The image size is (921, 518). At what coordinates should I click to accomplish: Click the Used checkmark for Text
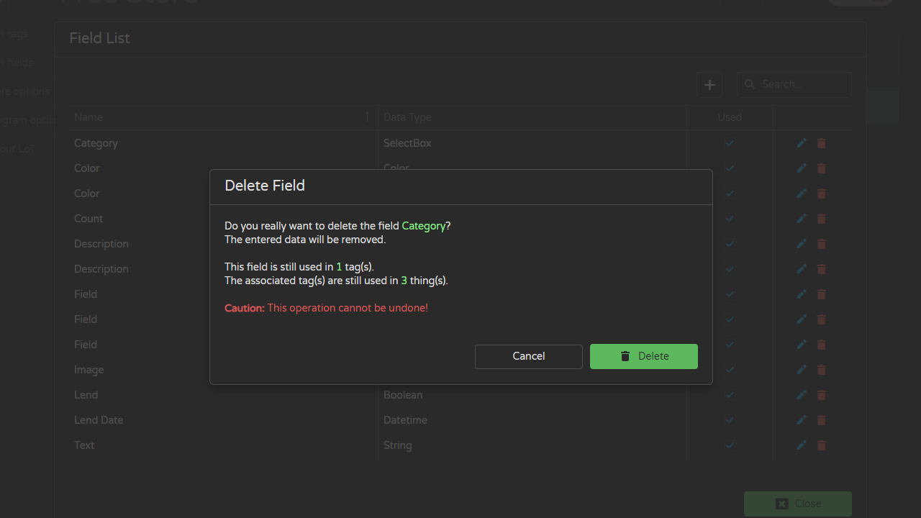[730, 445]
